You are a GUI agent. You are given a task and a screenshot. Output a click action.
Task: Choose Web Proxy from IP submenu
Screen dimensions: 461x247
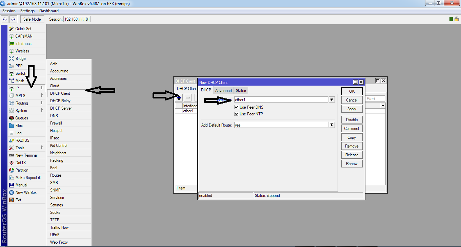(x=69, y=242)
